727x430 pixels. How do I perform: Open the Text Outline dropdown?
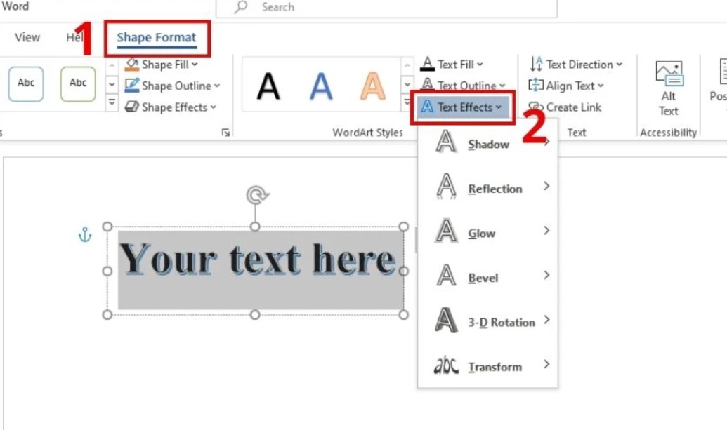463,86
